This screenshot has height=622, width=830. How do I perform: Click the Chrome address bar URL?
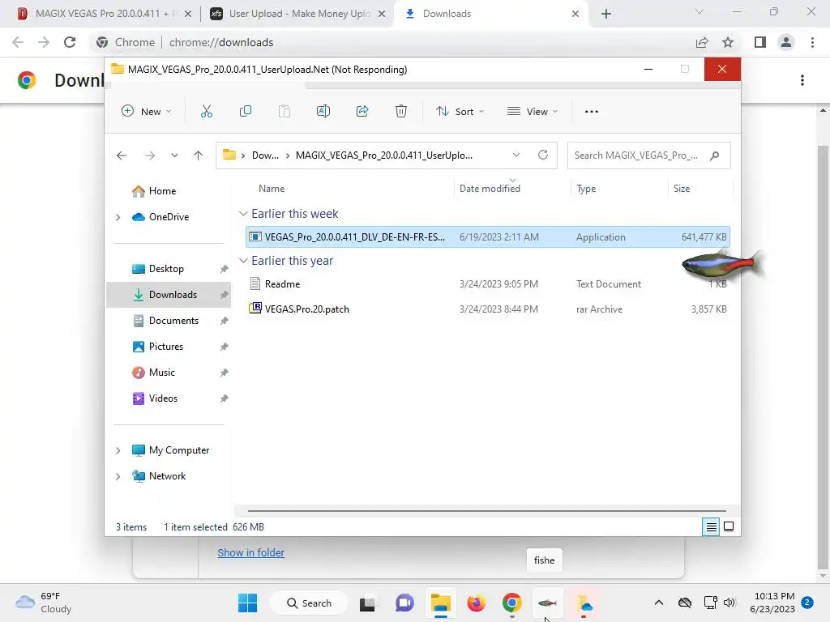pyautogui.click(x=221, y=42)
